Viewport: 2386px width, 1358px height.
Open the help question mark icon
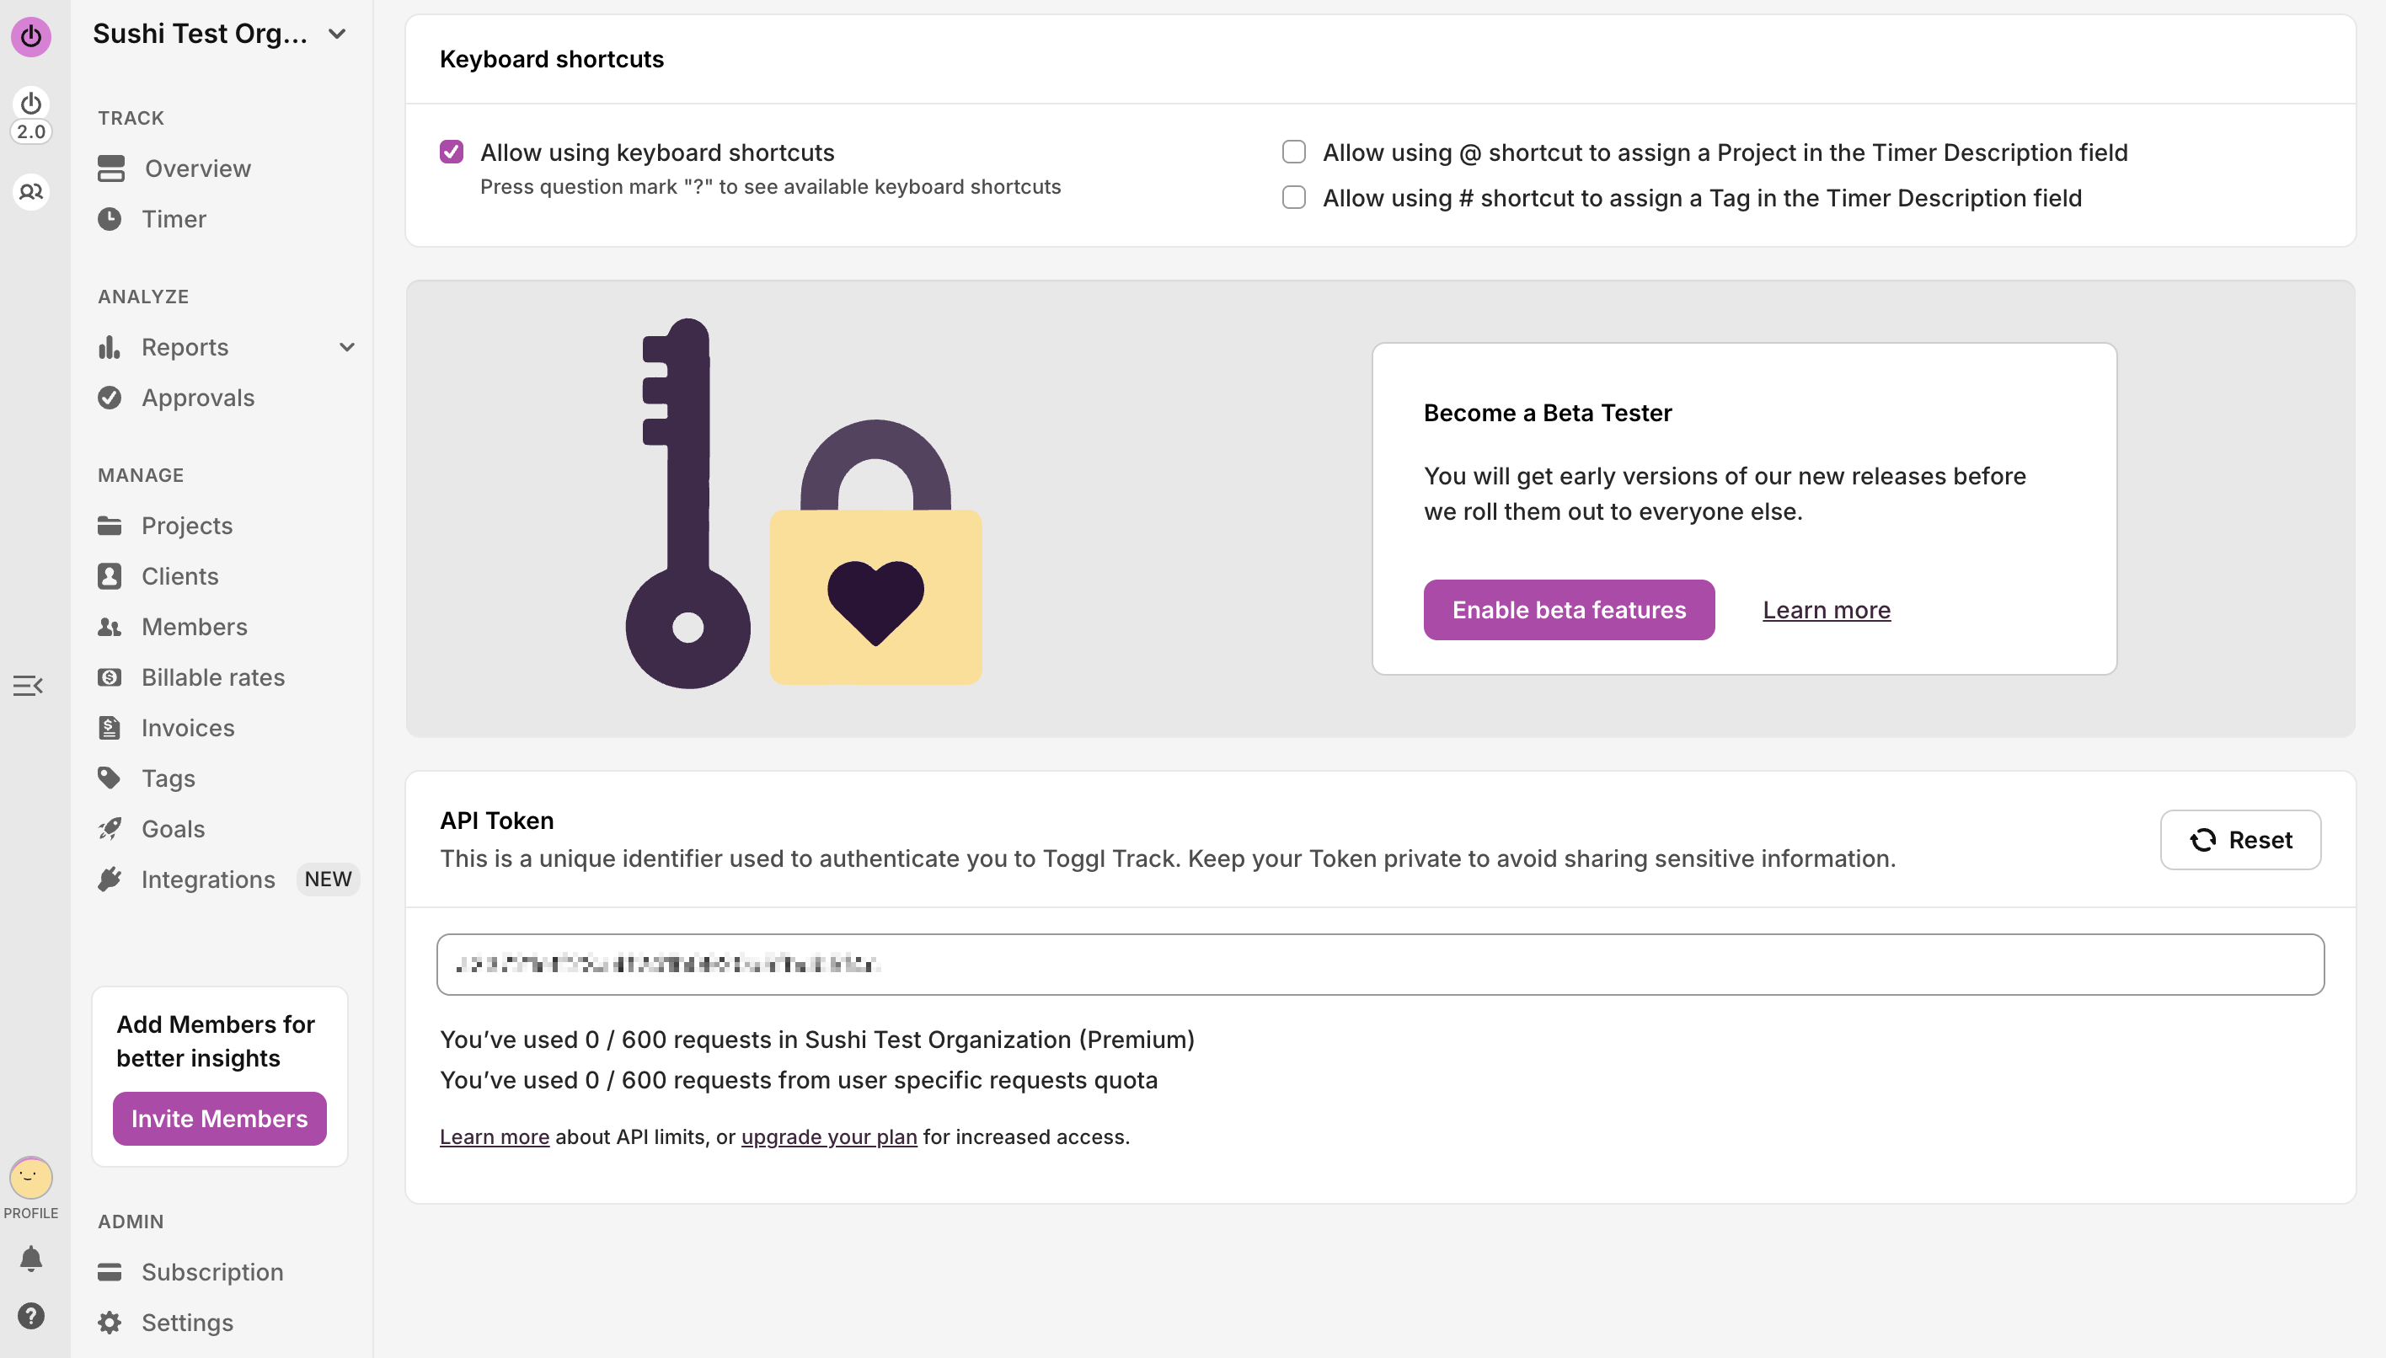pos(31,1316)
